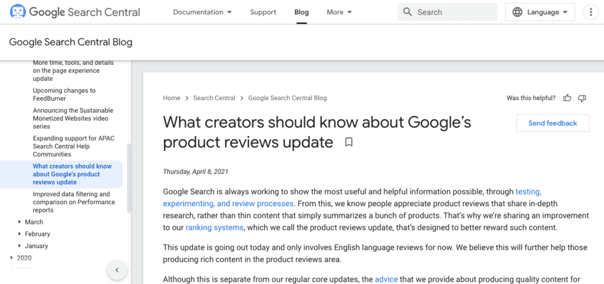Image resolution: width=604 pixels, height=284 pixels.
Task: Click the article headline about product reviews update
Action: (317, 133)
